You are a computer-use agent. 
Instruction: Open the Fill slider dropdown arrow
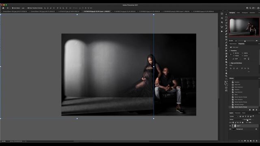pyautogui.click(x=253, y=122)
